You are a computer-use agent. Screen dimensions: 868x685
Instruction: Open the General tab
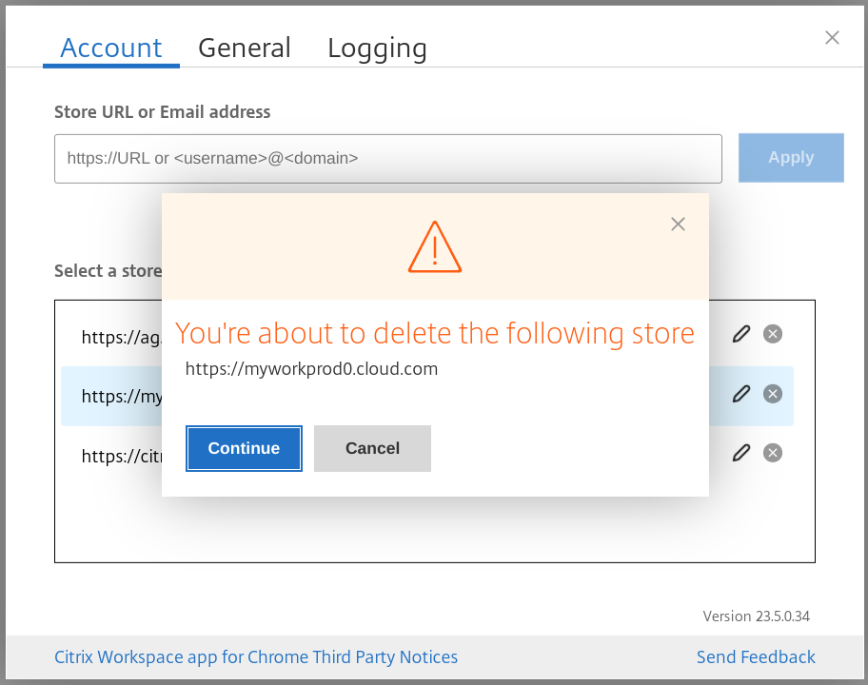245,48
